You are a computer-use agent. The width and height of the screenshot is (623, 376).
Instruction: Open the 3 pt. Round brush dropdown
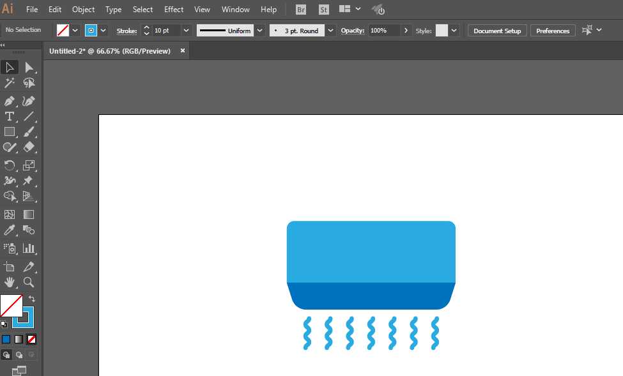[x=330, y=31]
